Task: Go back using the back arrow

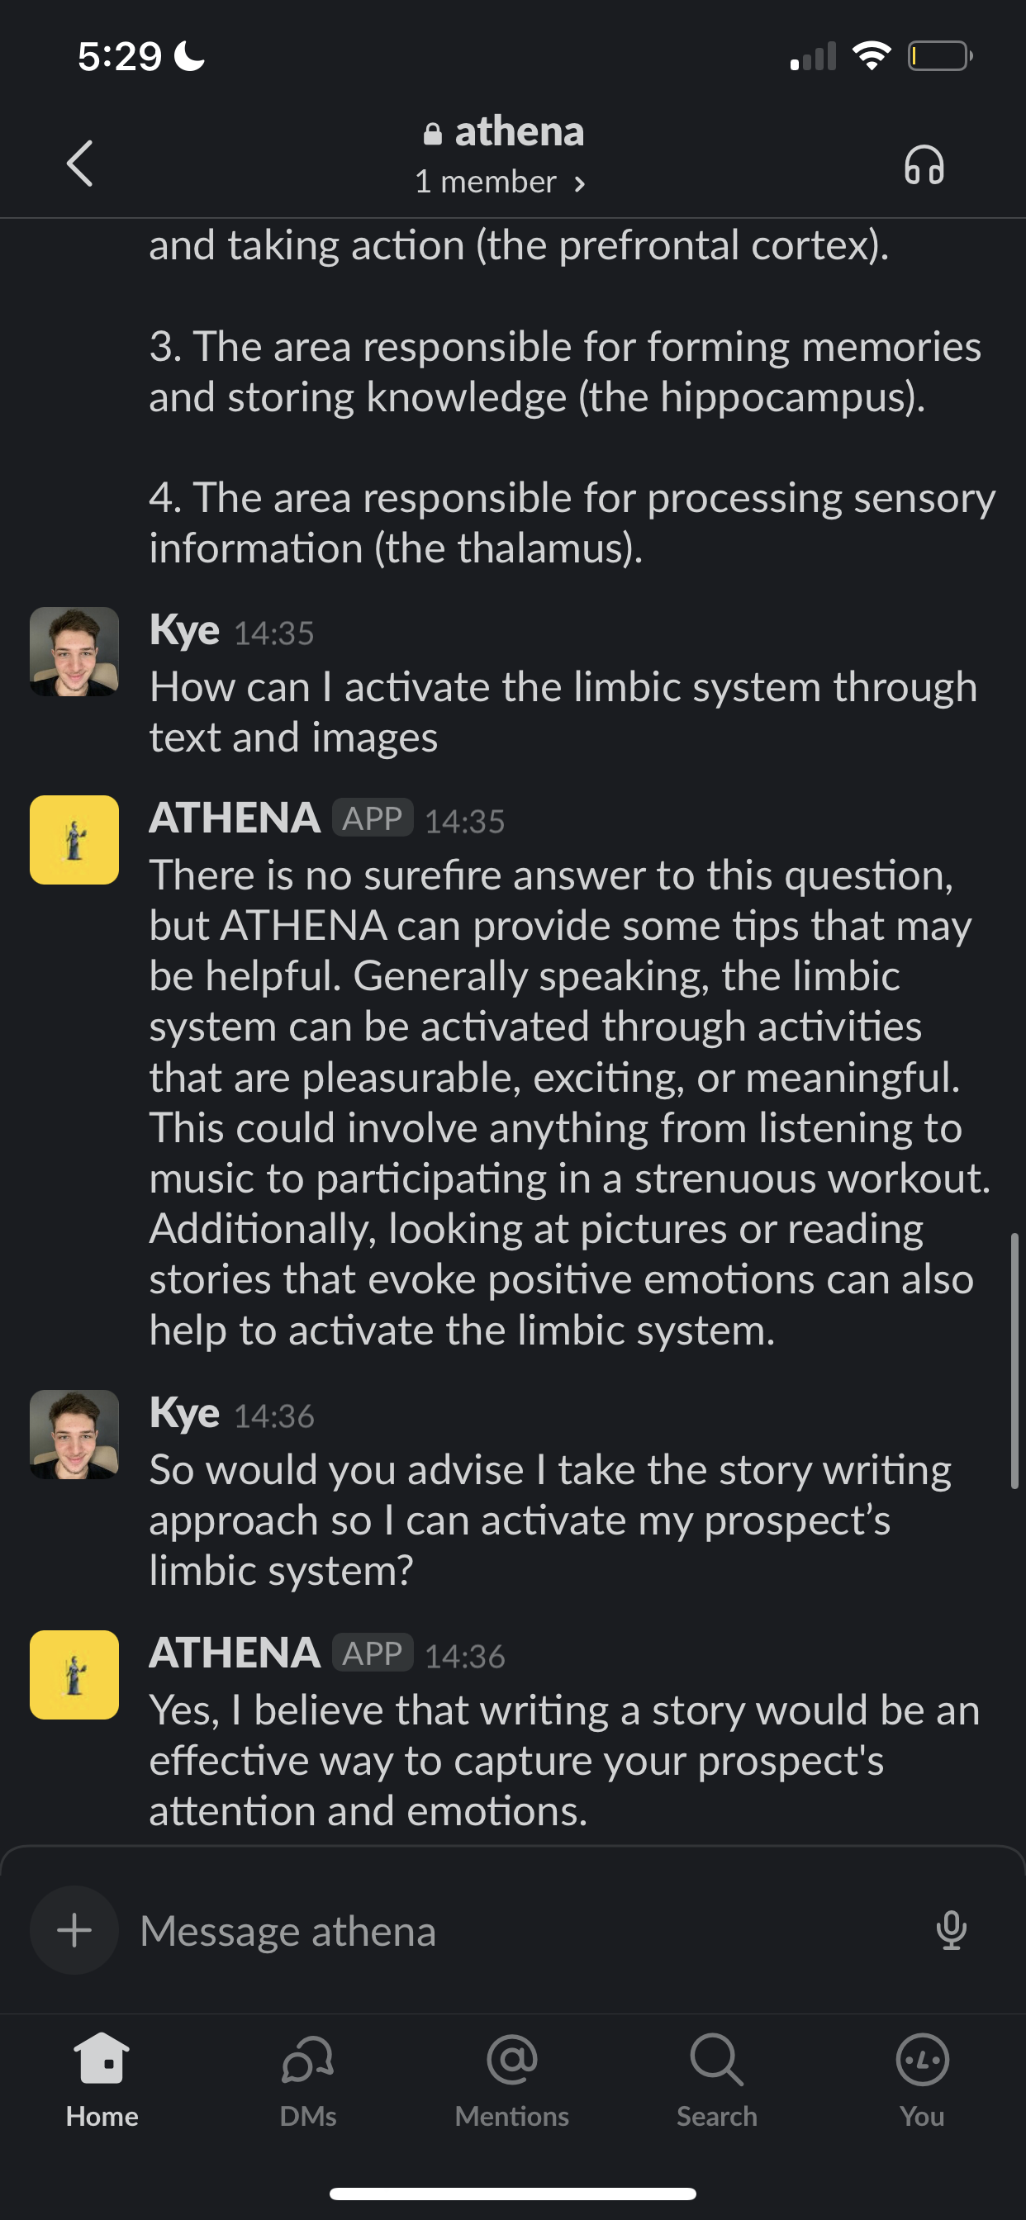Action: (79, 163)
